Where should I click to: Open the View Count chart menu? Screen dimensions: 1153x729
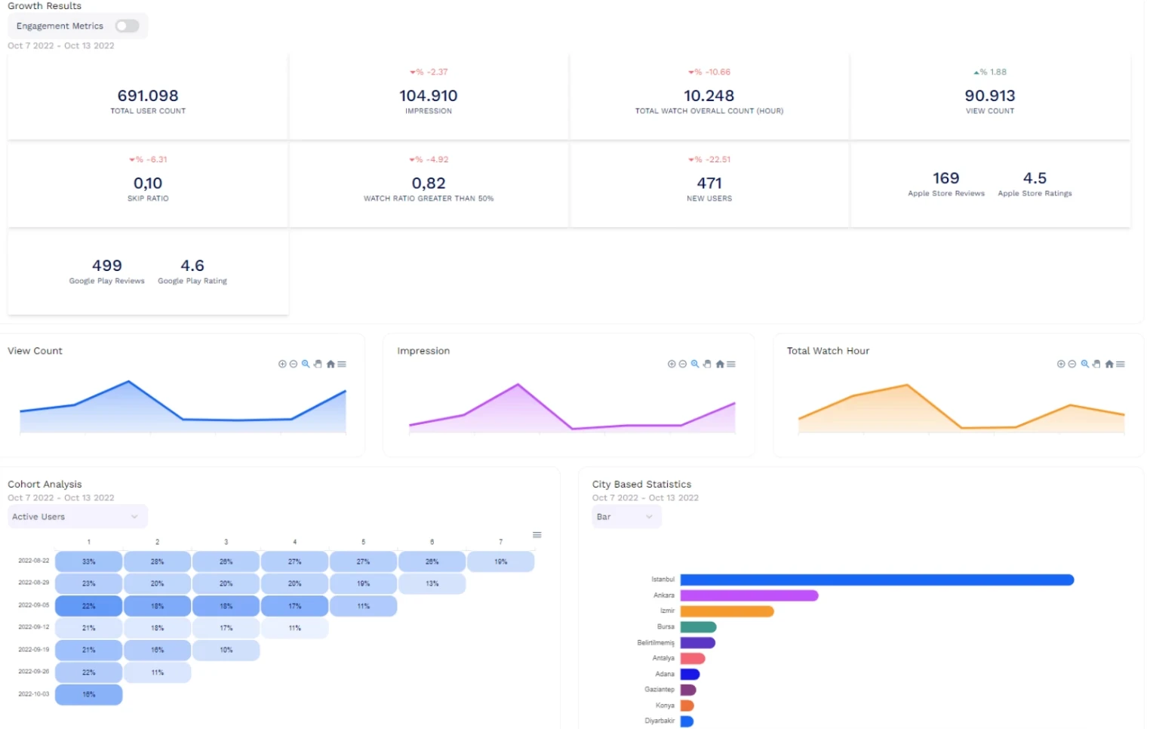click(x=342, y=364)
